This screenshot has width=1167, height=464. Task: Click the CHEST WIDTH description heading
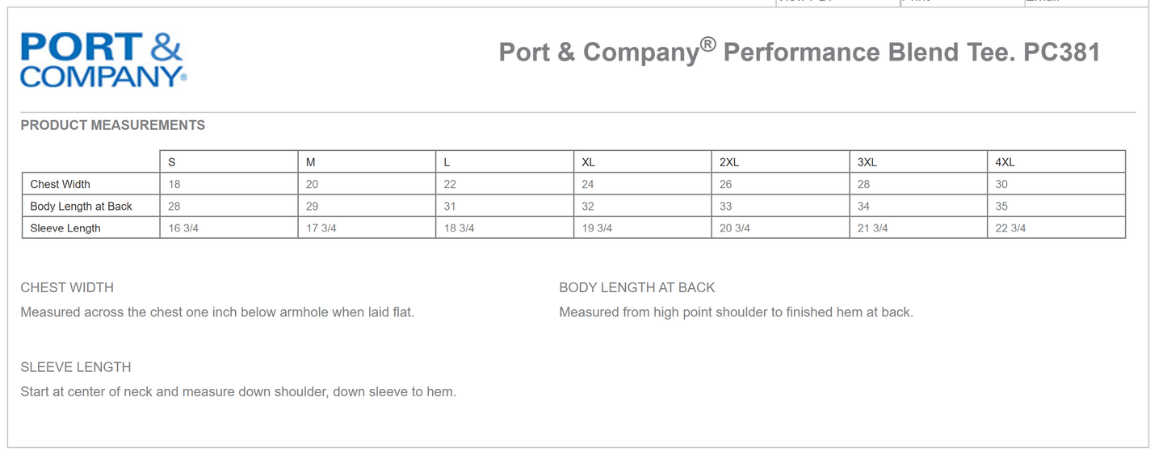click(x=67, y=287)
